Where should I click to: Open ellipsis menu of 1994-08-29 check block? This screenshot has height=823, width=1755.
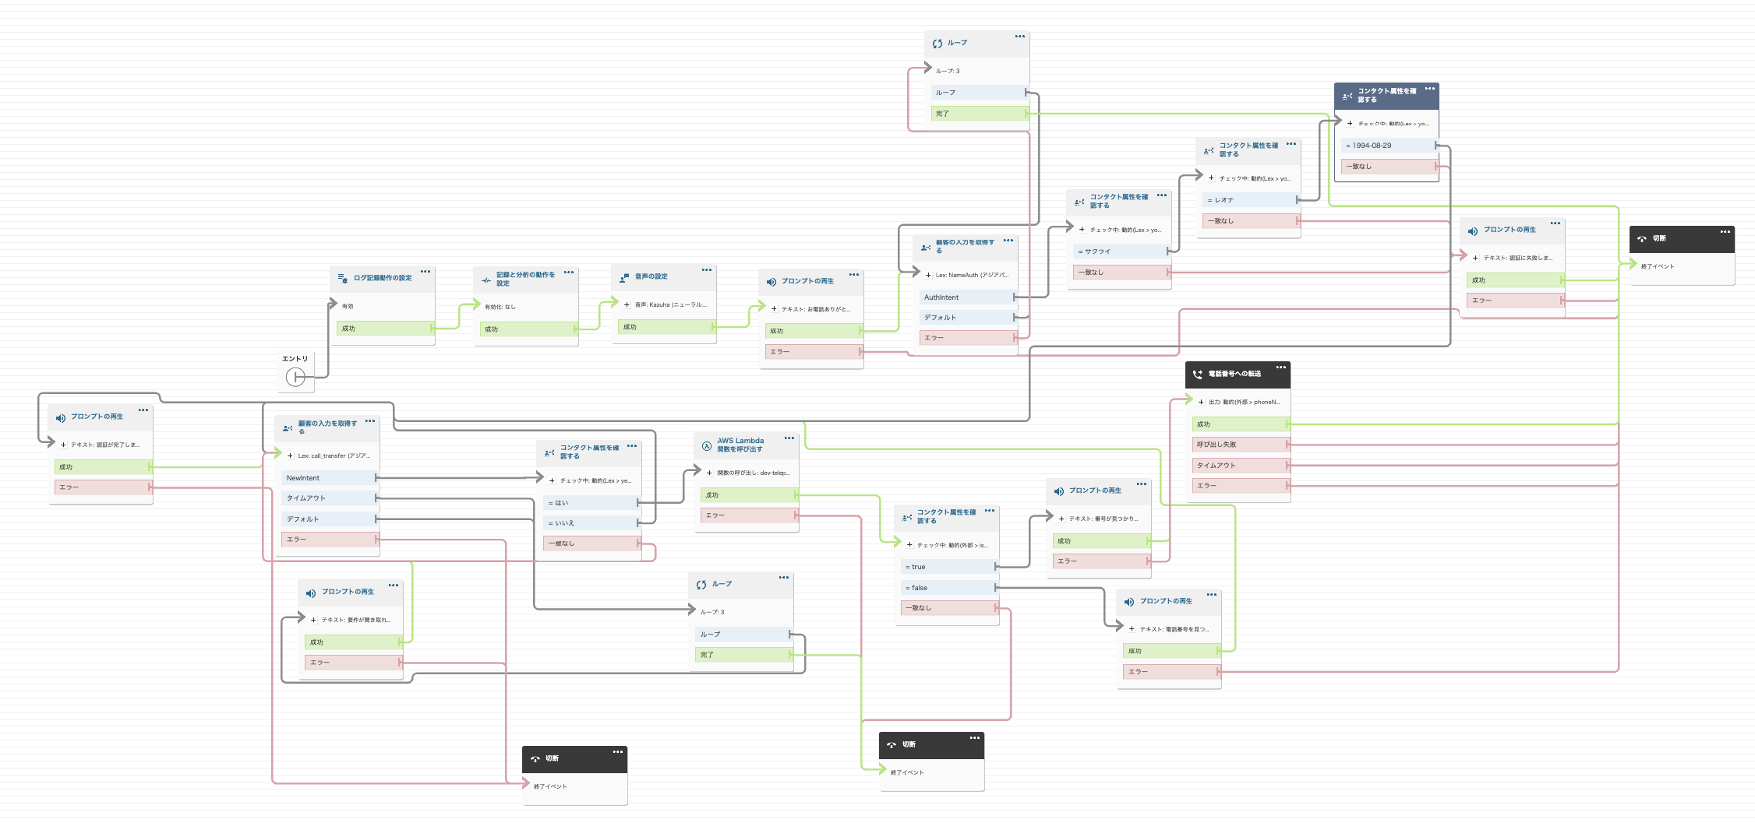1430,89
